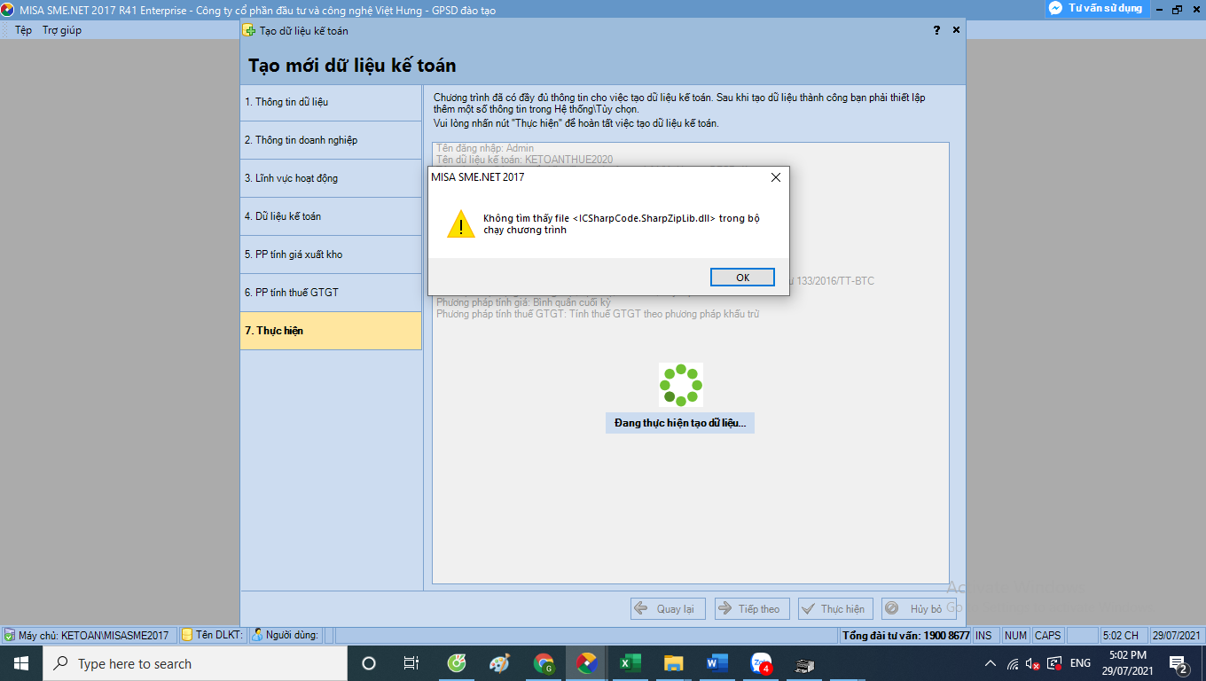Go to step 2 Thông tin doanh nghiệp
This screenshot has height=681, width=1206.
click(x=331, y=140)
